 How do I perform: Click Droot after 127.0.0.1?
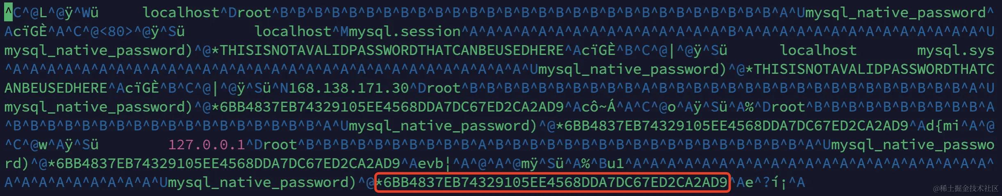click(x=276, y=145)
